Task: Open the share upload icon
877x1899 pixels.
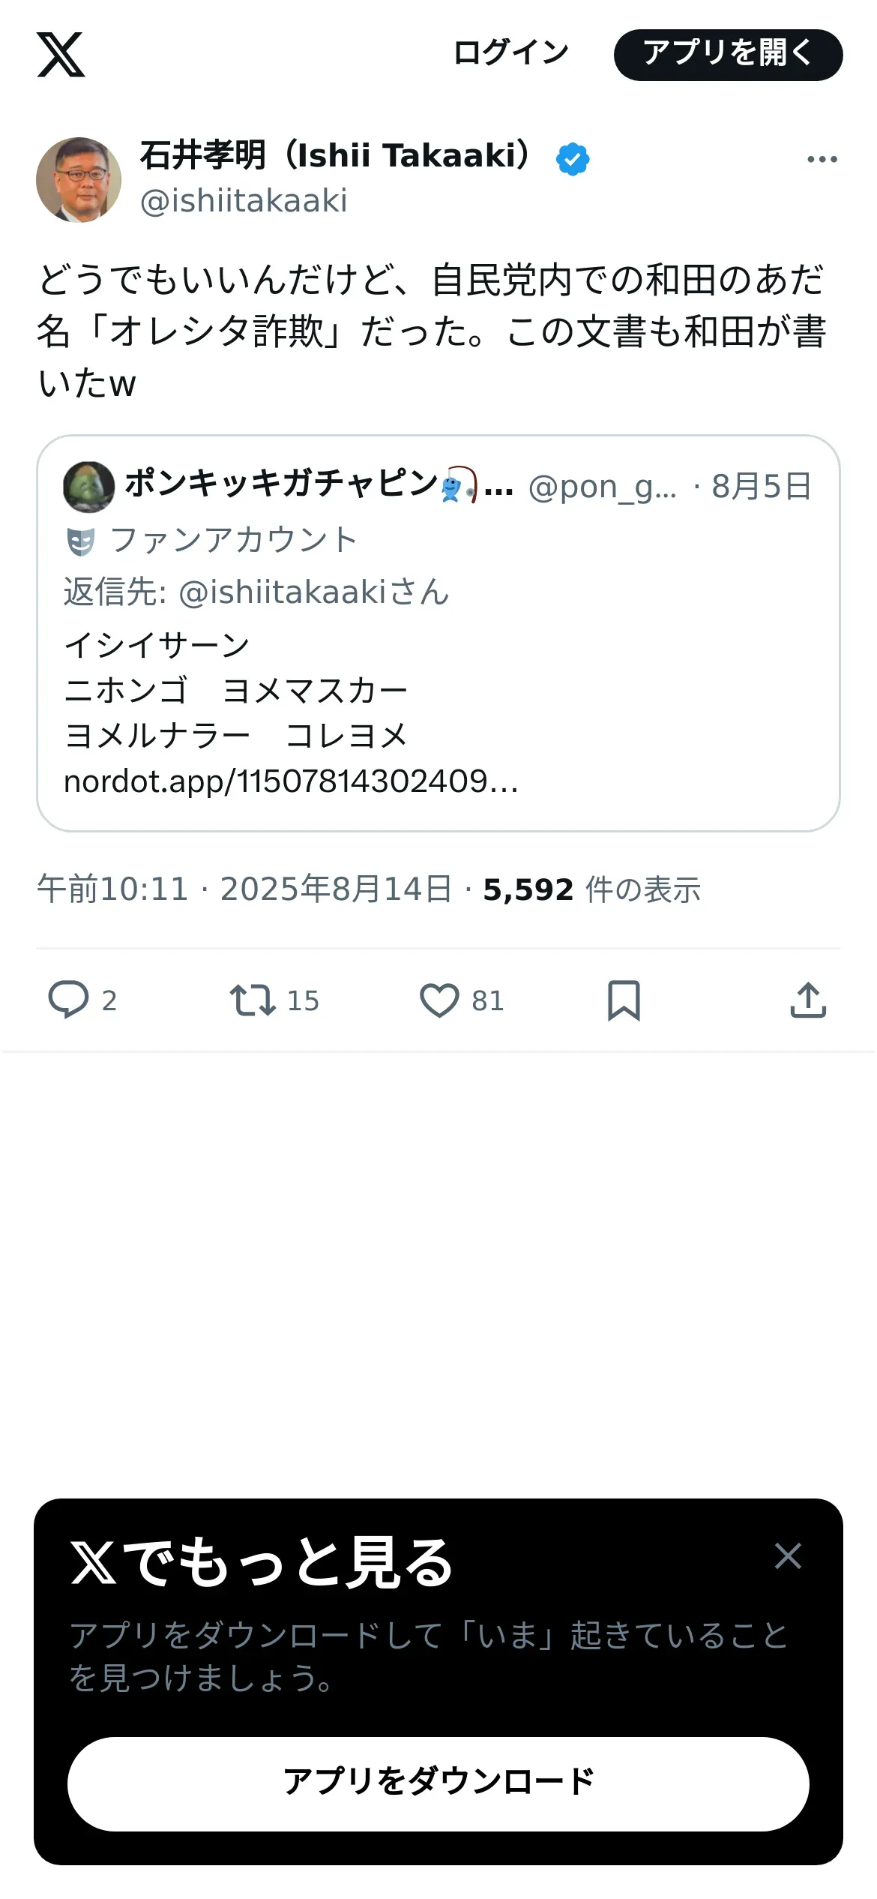Action: click(x=808, y=1000)
